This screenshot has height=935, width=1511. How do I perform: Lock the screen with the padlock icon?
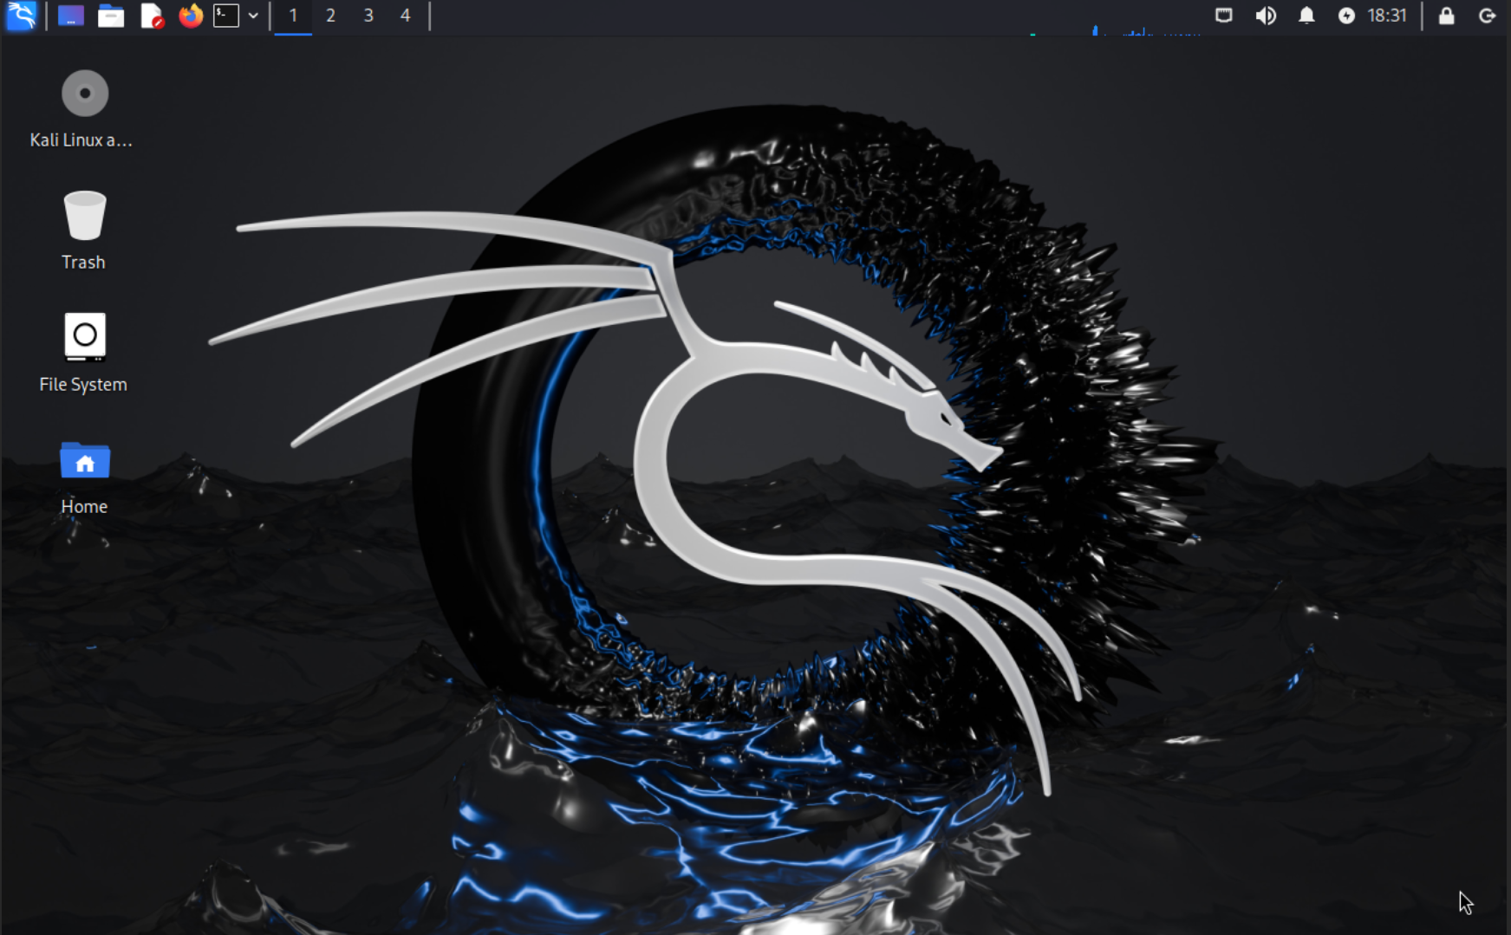pos(1446,16)
